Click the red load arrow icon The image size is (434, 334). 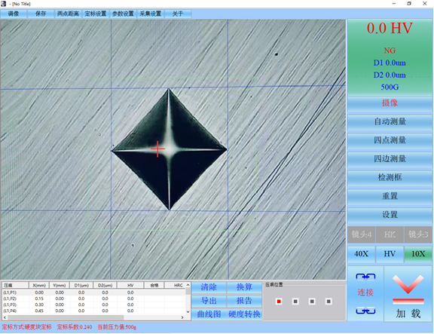[408, 289]
